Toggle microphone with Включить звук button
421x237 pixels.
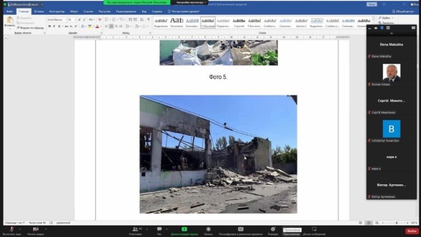coord(12,229)
